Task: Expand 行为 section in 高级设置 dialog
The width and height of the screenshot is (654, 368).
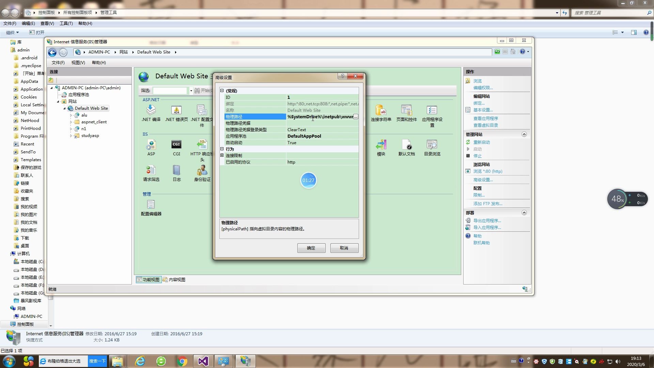Action: (221, 149)
